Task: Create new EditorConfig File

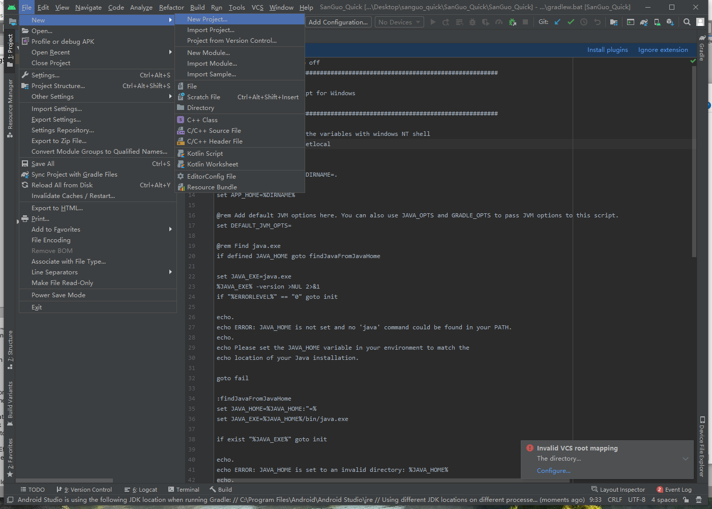Action: pos(240,177)
